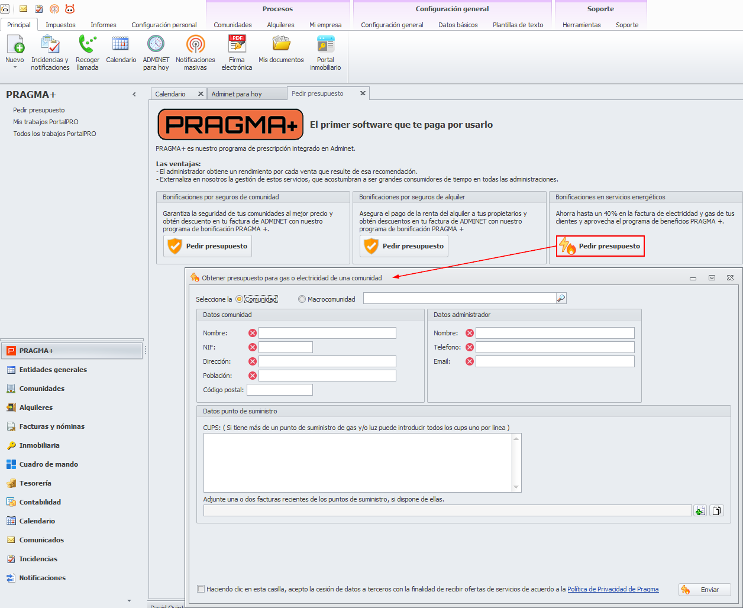Open Notificaciones module in navigation pane
This screenshot has height=608, width=743.
pos(72,578)
